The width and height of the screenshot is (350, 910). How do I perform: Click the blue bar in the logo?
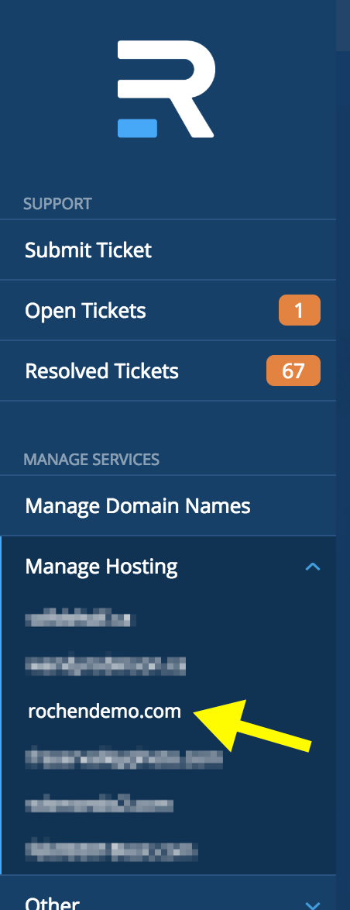pos(137,128)
